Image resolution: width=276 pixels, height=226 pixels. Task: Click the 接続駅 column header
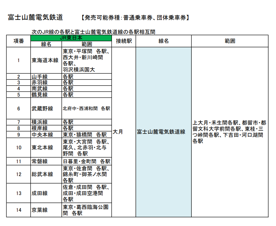tap(124, 41)
